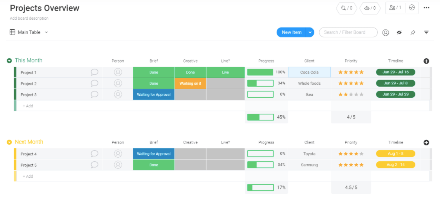
Task: Set Project 1 priority stars
Action: [x=351, y=72]
